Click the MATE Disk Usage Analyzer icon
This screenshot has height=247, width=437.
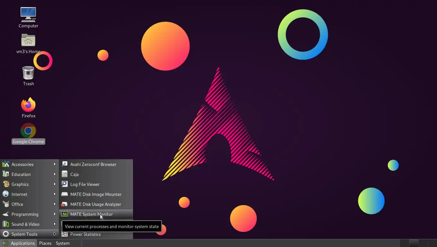65,204
